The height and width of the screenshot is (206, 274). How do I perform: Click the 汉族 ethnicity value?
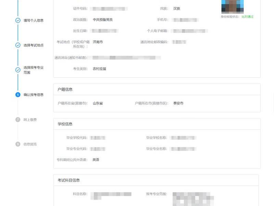pyautogui.click(x=177, y=8)
